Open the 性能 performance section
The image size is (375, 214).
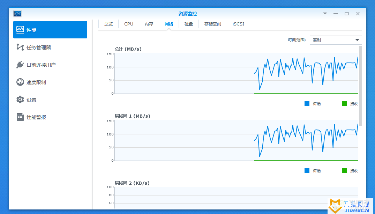coord(50,30)
